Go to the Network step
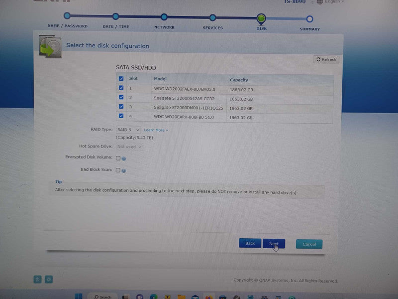398x299 pixels. 164,17
